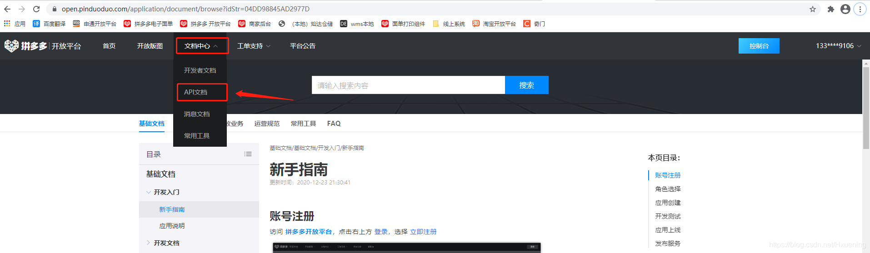The width and height of the screenshot is (870, 253).
Task: Go to 首页 in the top navigation
Action: (x=109, y=46)
